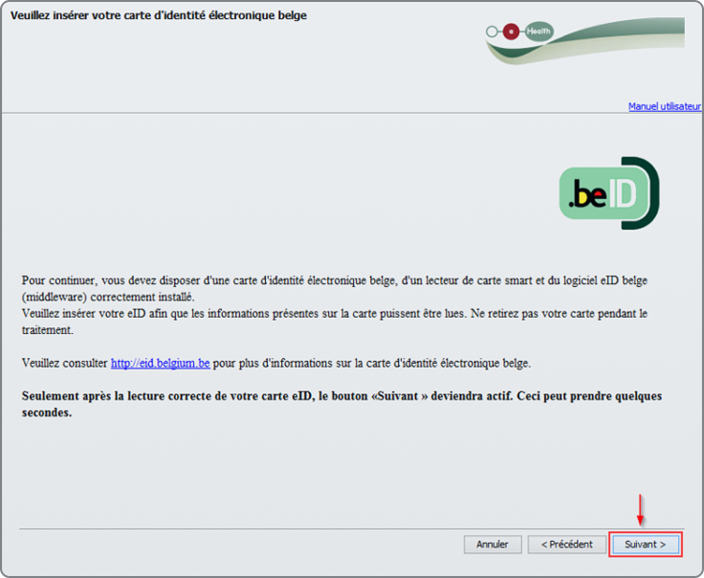Open the eid.belgium.be hyperlink
Image resolution: width=704 pixels, height=578 pixels.
tap(160, 364)
